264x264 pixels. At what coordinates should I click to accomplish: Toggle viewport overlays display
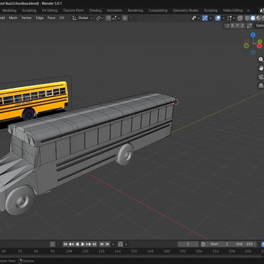coord(218,18)
